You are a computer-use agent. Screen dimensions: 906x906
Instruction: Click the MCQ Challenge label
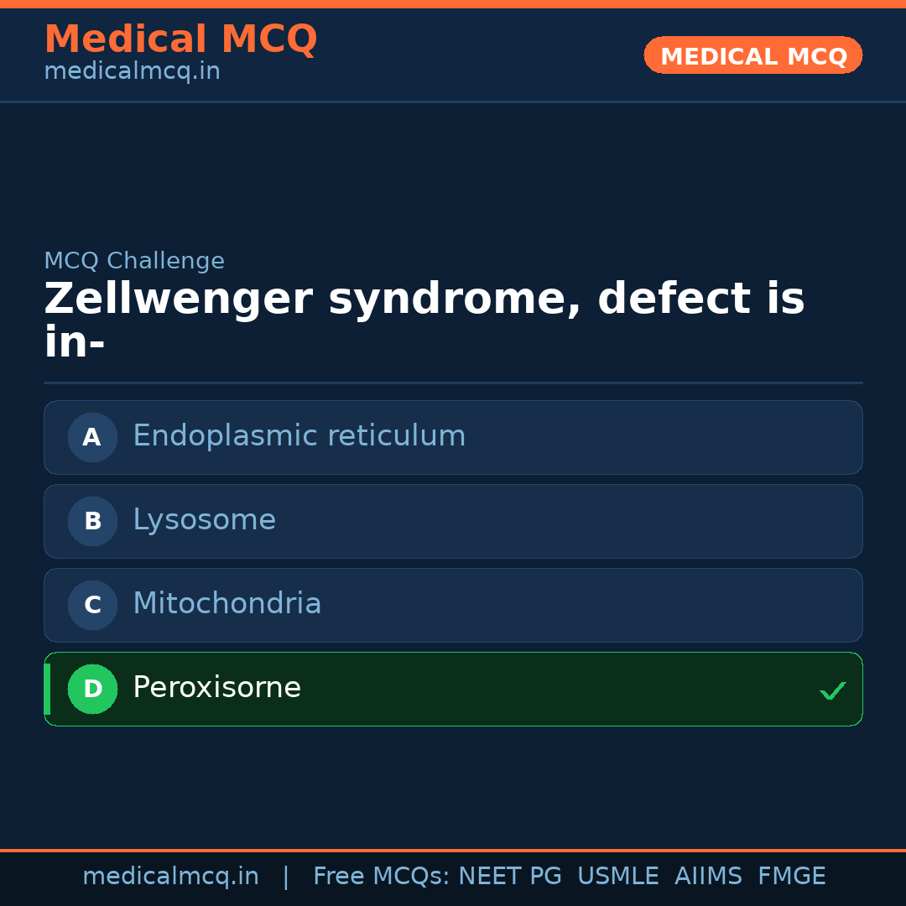(134, 261)
